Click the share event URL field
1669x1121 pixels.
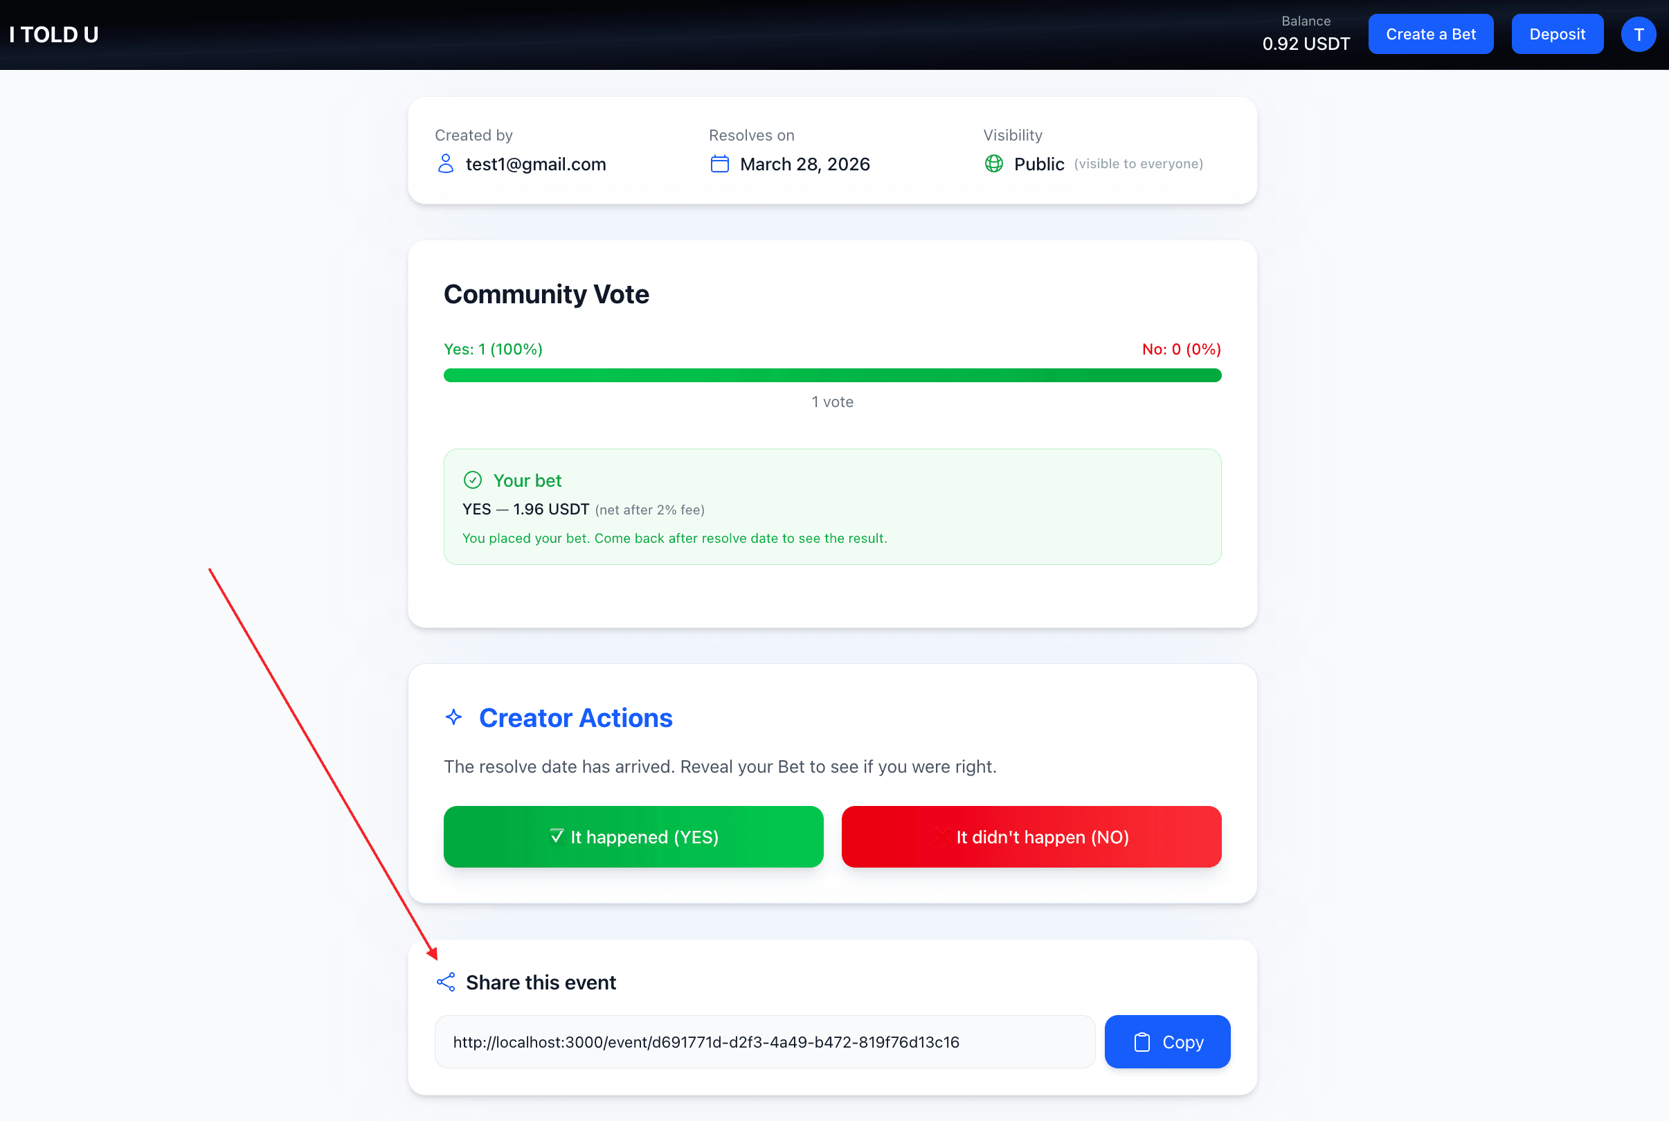point(764,1042)
